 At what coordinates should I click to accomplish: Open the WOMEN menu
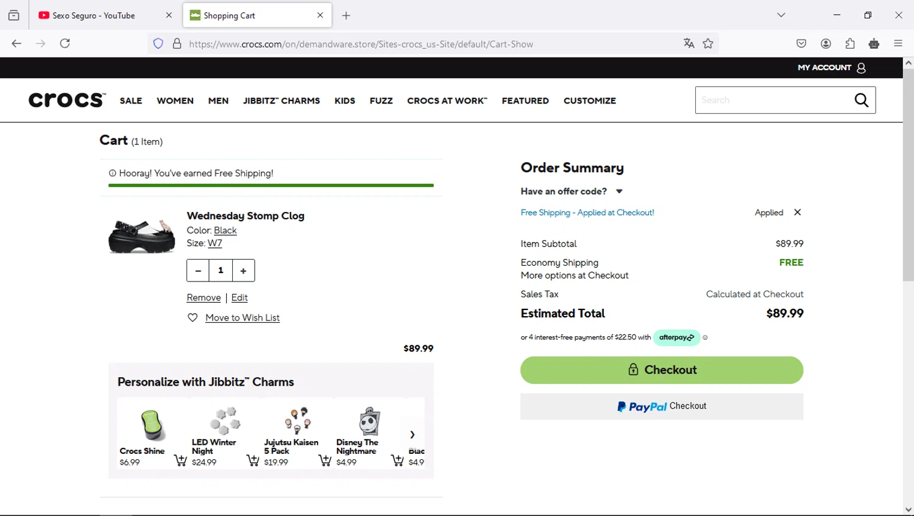(x=175, y=101)
